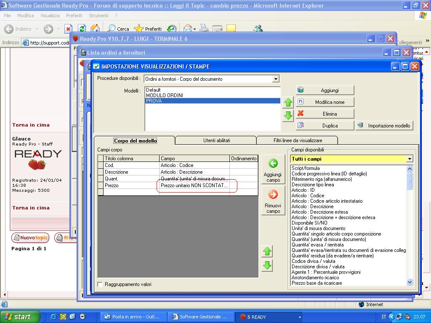
Task: Open the taskbar Software Gestionale window
Action: click(x=201, y=317)
